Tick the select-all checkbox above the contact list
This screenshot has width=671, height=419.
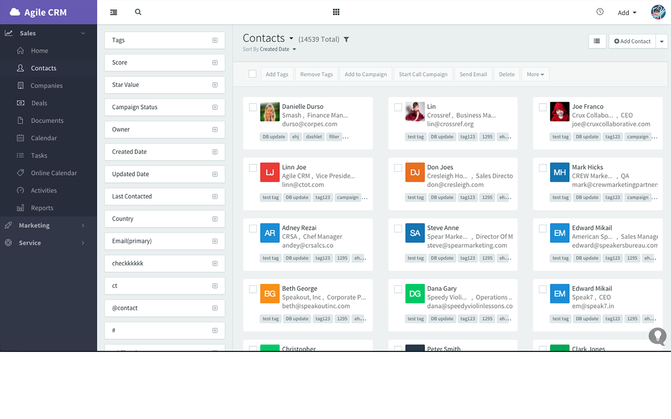pos(252,74)
